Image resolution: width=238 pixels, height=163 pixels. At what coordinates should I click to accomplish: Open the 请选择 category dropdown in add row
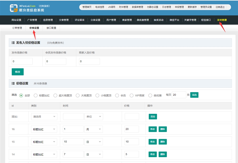point(44,116)
